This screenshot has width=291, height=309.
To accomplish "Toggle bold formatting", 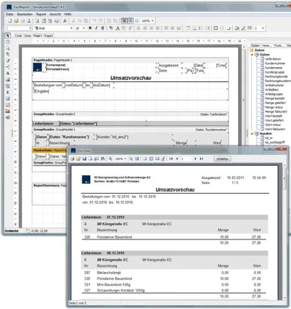I will (90, 28).
